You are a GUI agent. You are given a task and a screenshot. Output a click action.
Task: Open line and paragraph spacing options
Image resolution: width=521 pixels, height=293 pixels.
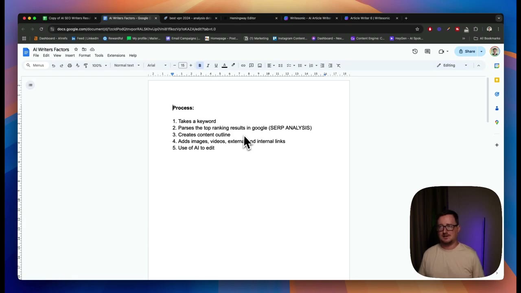[280, 66]
